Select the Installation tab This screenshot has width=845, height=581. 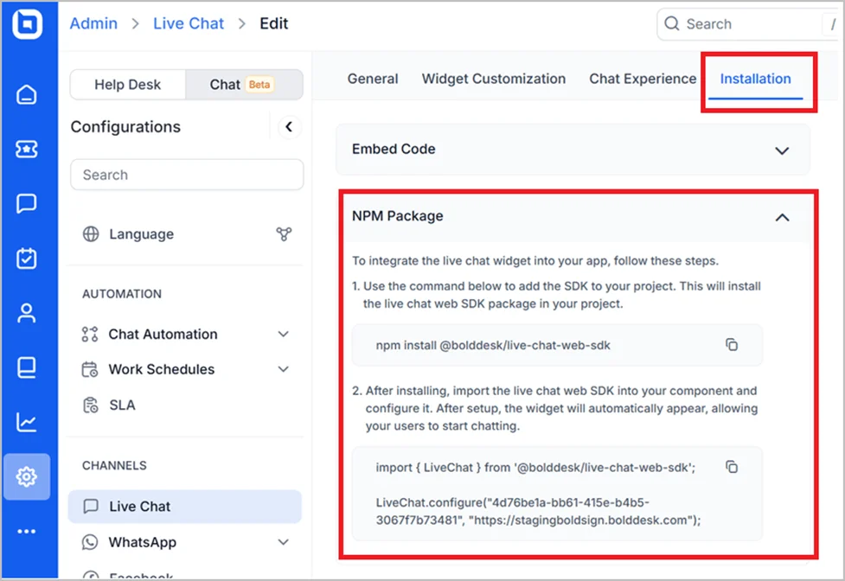pos(756,79)
